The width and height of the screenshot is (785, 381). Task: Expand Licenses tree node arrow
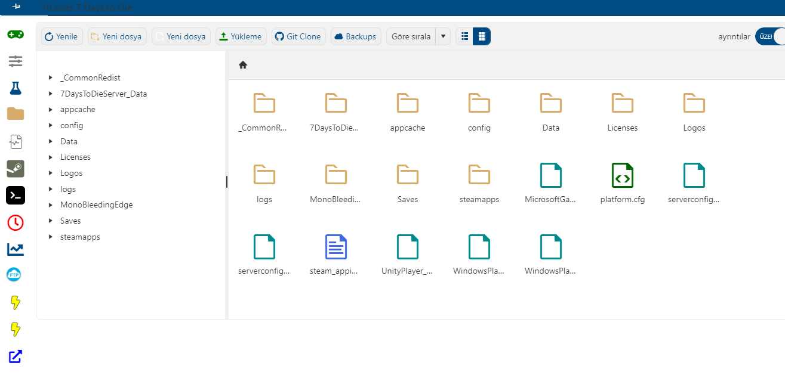51,157
